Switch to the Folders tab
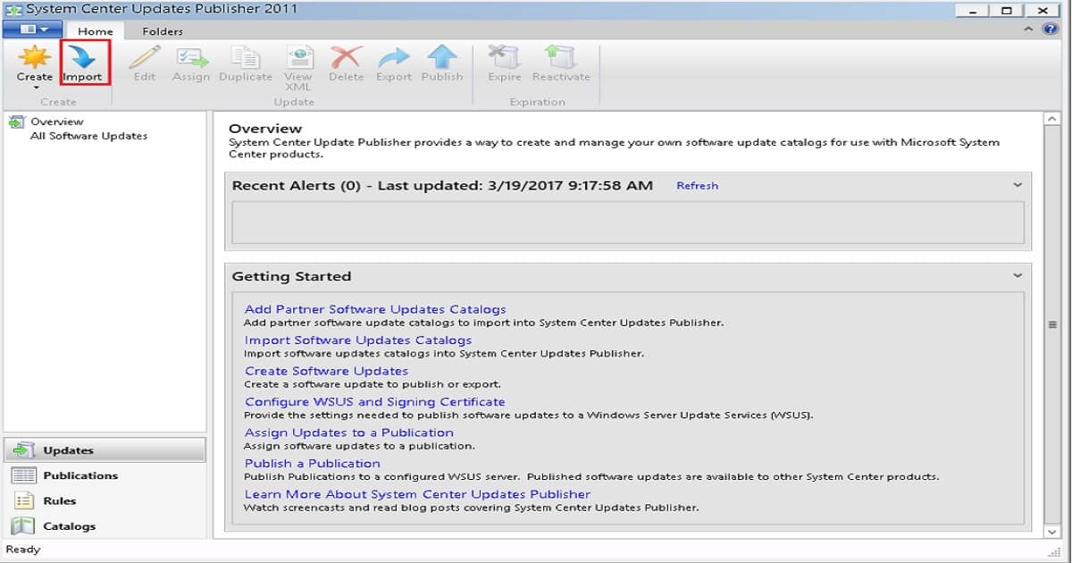 [163, 31]
